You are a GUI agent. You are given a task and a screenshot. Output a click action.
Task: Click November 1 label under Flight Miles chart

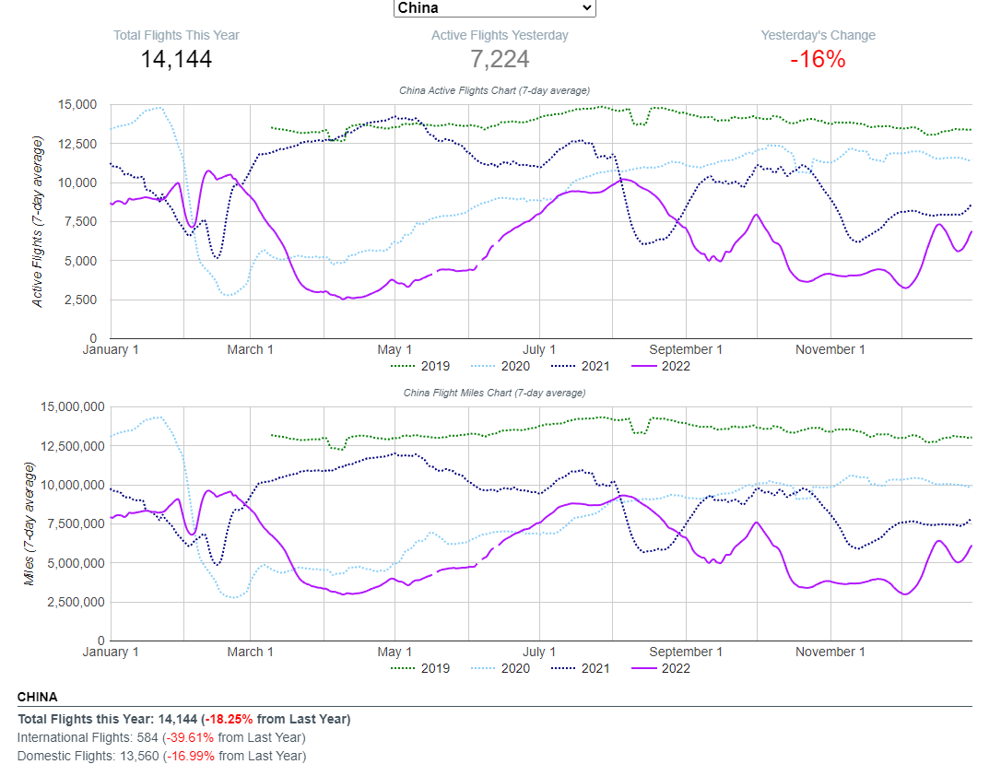[x=830, y=652]
